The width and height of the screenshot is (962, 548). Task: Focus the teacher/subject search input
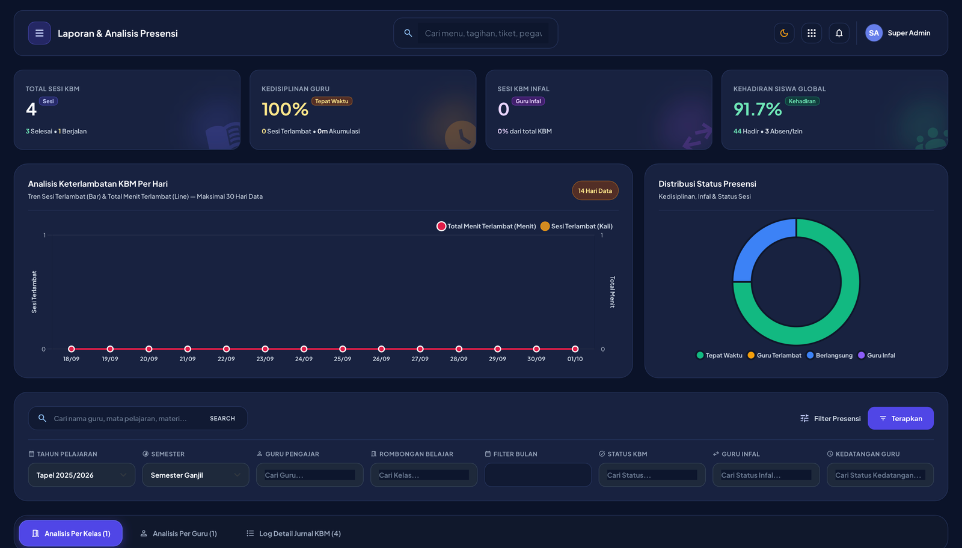point(126,418)
